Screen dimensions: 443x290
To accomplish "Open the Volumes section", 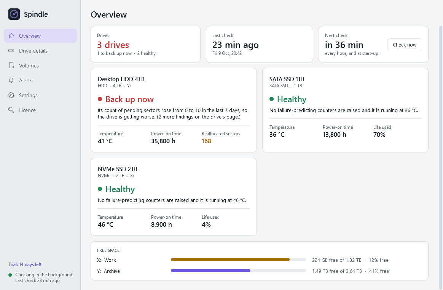I will tap(40, 66).
